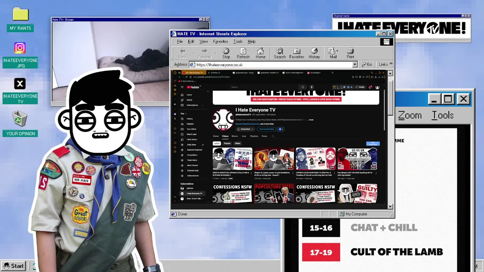Open the File menu
Image resolution: width=484 pixels, height=272 pixels.
pos(180,42)
